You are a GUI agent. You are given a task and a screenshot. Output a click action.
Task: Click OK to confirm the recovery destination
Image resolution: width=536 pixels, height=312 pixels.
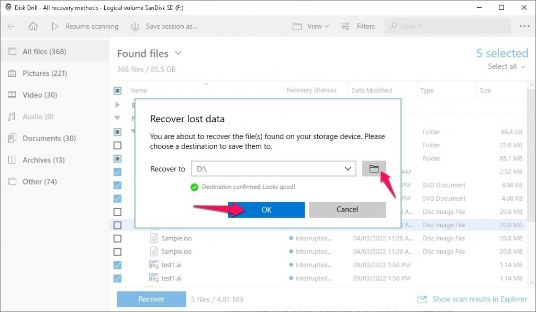click(x=266, y=210)
